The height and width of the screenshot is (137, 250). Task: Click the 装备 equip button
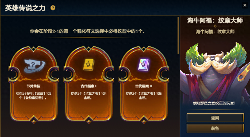(x=215, y=128)
